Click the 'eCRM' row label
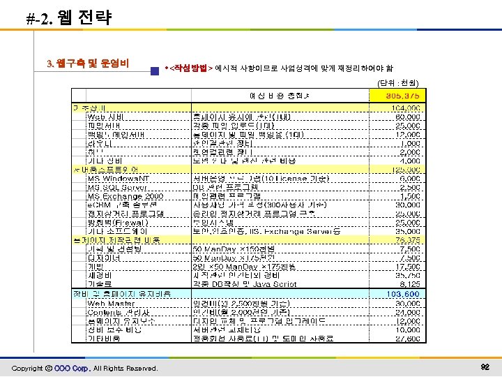Screen dimensions: 502x377 [x=122, y=205]
